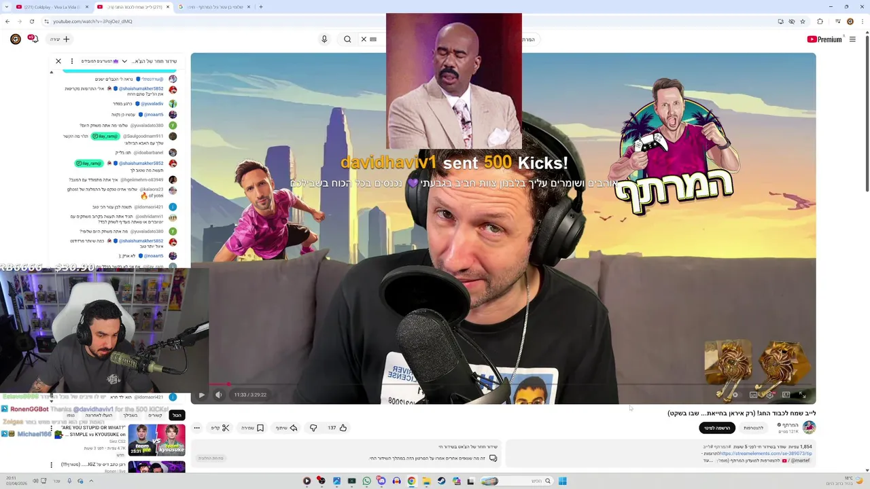870x489 pixels.
Task: Create a clip with the scissors button
Action: (x=220, y=428)
